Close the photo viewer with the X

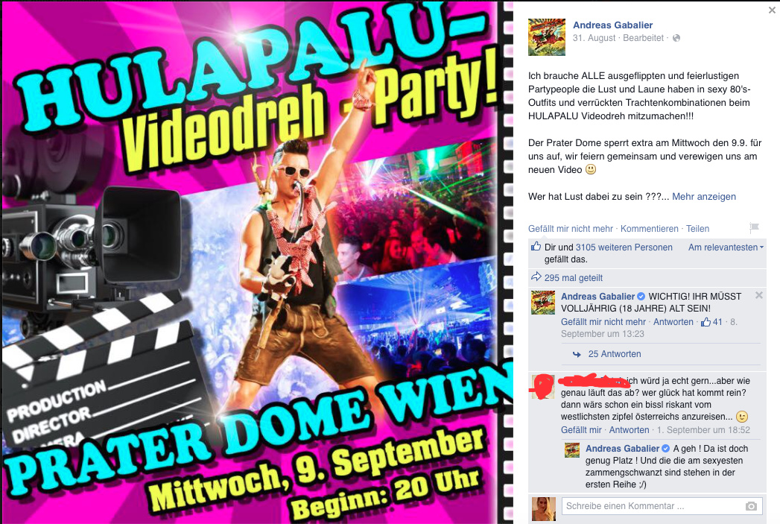(772, 10)
